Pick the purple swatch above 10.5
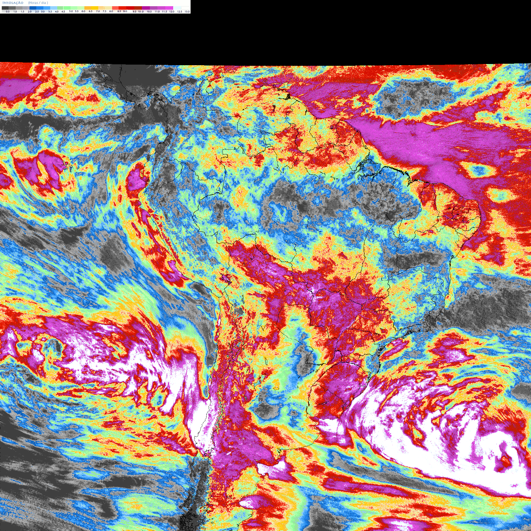 point(146,8)
